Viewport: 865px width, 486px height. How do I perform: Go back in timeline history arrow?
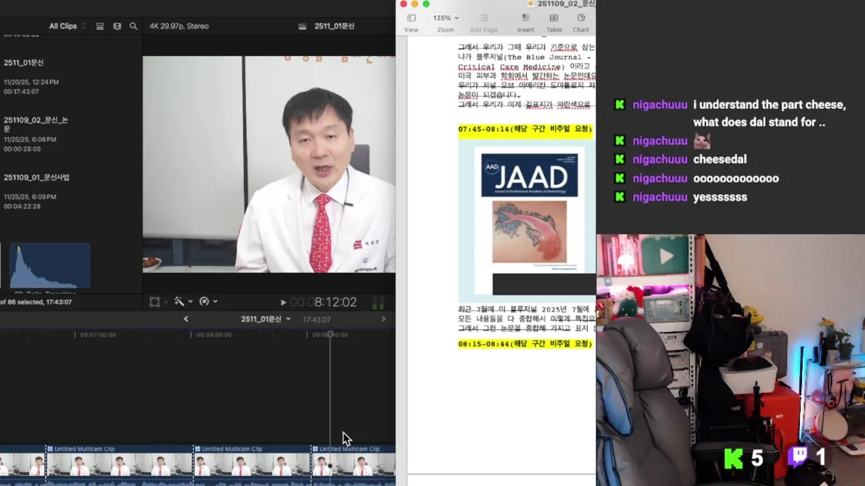186,319
